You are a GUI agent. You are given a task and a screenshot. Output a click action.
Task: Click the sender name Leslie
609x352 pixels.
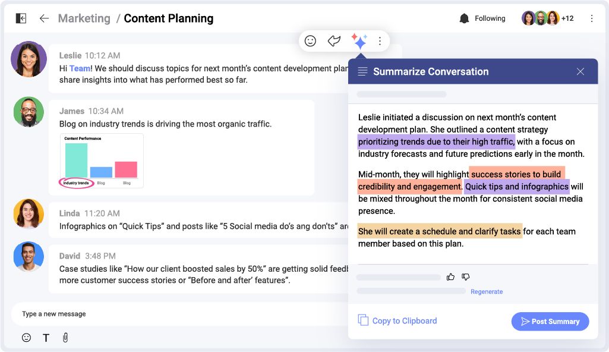point(70,55)
